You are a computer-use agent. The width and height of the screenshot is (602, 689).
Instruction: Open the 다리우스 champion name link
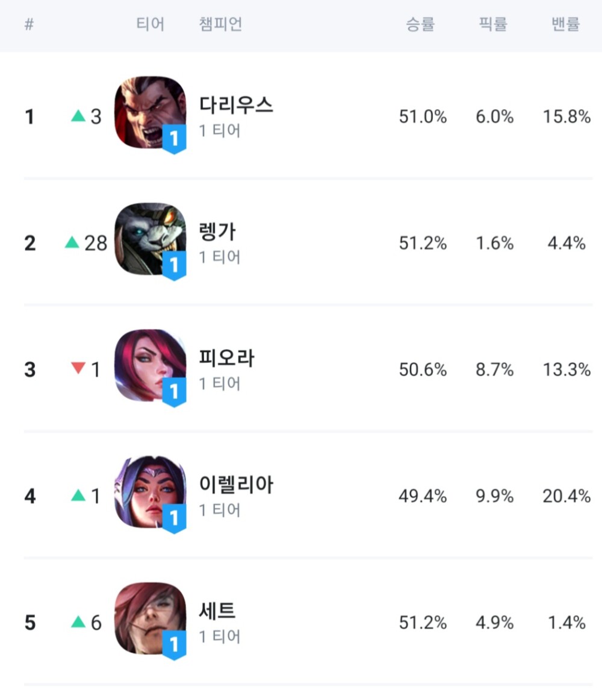pyautogui.click(x=236, y=105)
